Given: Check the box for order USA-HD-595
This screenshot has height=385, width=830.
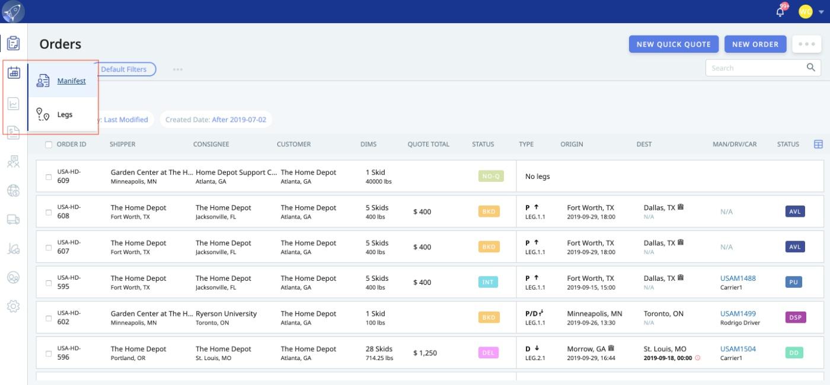Looking at the screenshot, I should [x=49, y=283].
